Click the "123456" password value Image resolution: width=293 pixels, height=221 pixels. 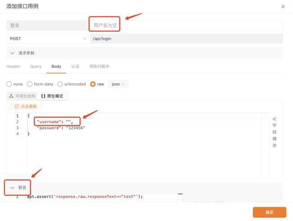(75, 128)
